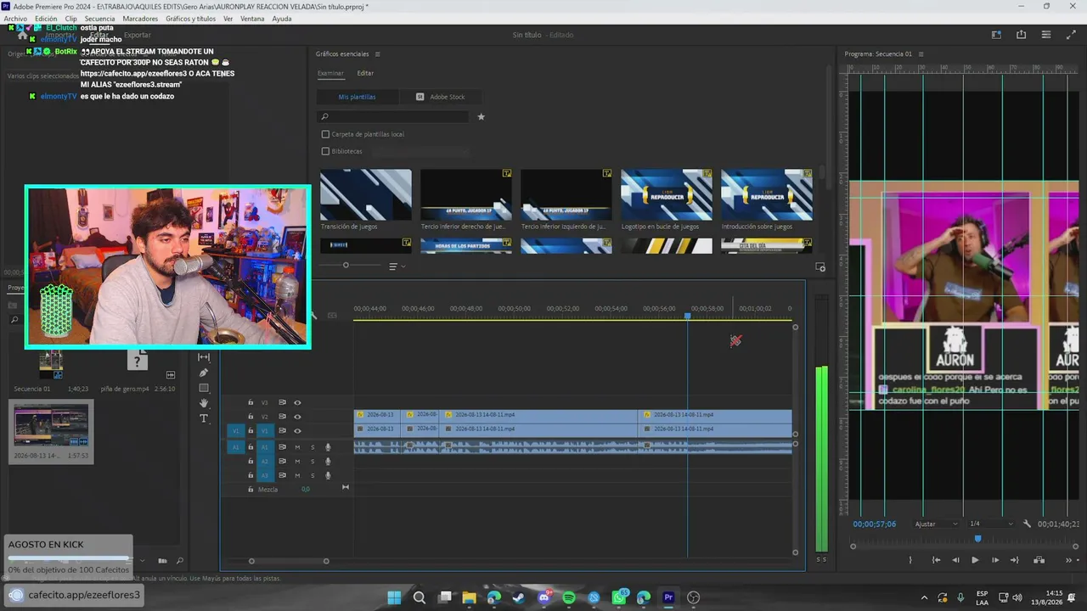The image size is (1087, 611).
Task: Toggle track V3 visibility eye
Action: [297, 402]
